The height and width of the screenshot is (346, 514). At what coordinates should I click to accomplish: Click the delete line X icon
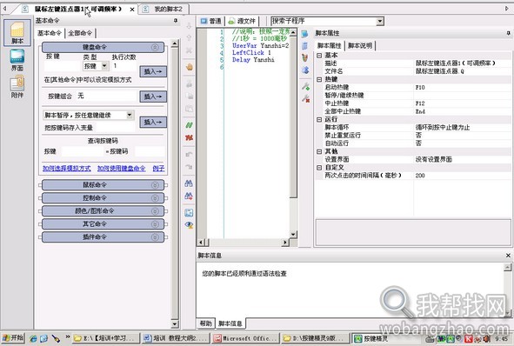tap(189, 50)
